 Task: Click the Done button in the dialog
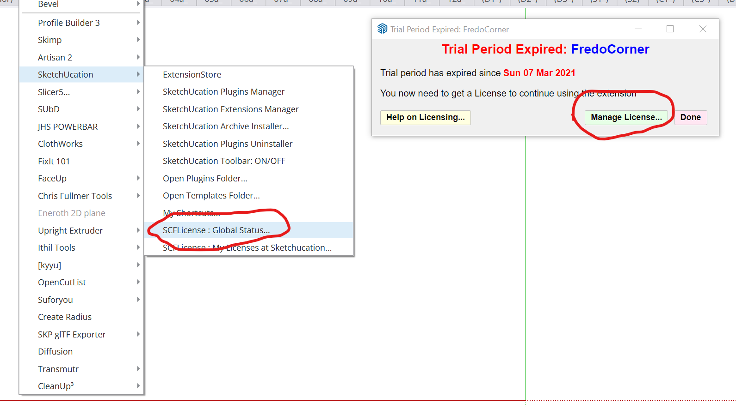pyautogui.click(x=691, y=117)
